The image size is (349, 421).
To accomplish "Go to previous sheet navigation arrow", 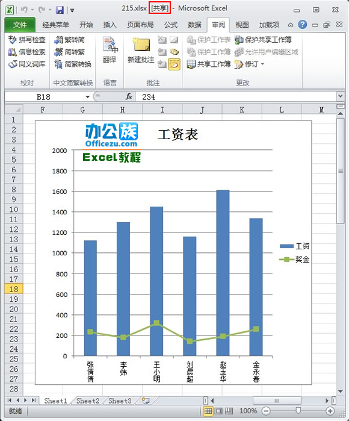I will point(17,401).
